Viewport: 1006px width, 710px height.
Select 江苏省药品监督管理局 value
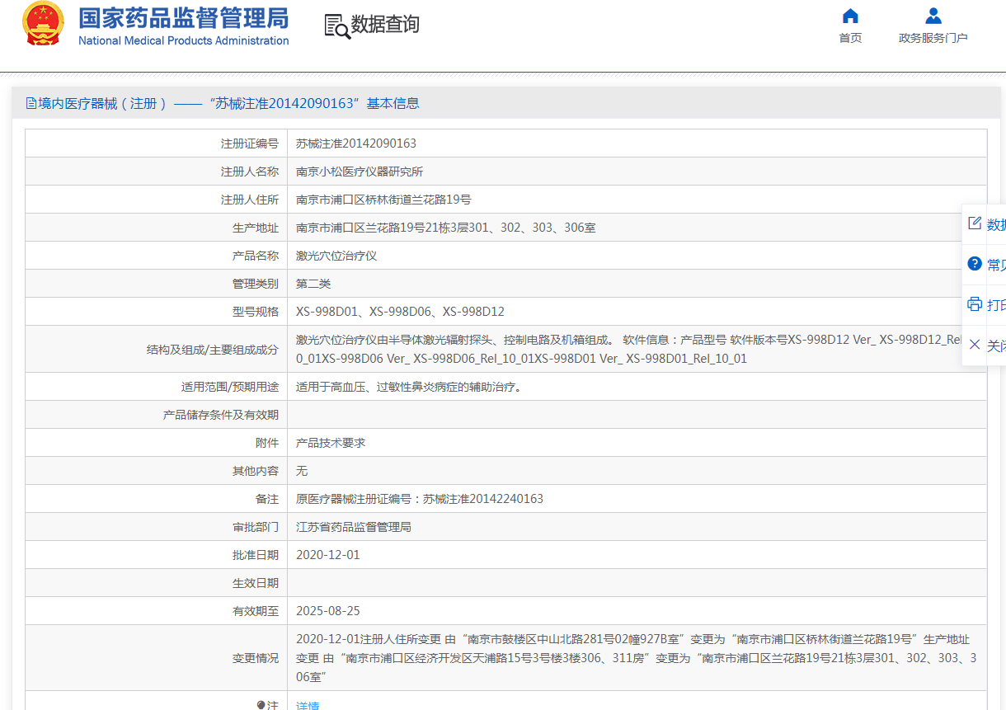pyautogui.click(x=354, y=527)
